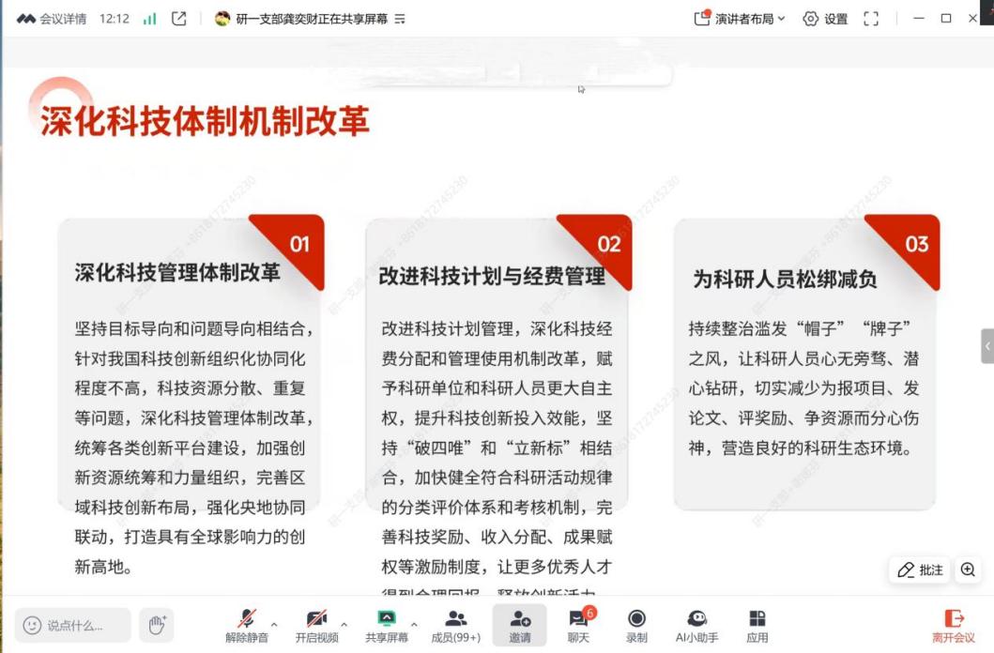Image resolution: width=994 pixels, height=653 pixels.
Task: Open the AI小助手 assistant
Action: pos(696,619)
